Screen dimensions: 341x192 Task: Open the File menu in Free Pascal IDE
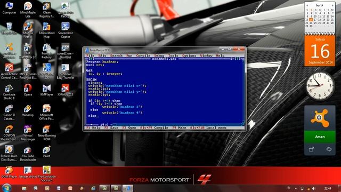pos(91,55)
